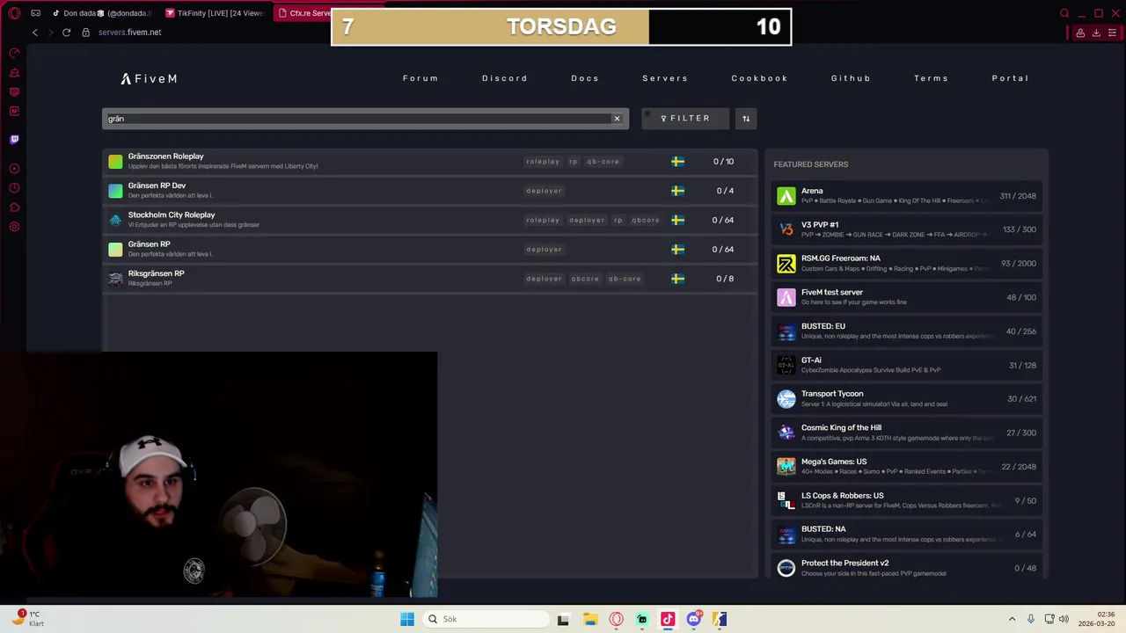Image resolution: width=1126 pixels, height=633 pixels.
Task: Open Riksgränsen RP server
Action: point(430,279)
